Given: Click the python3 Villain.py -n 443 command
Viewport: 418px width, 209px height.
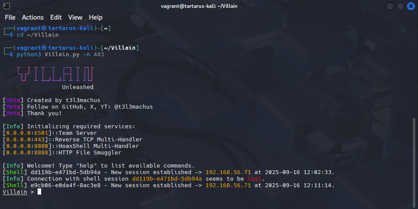Looking at the screenshot, I should [x=60, y=55].
